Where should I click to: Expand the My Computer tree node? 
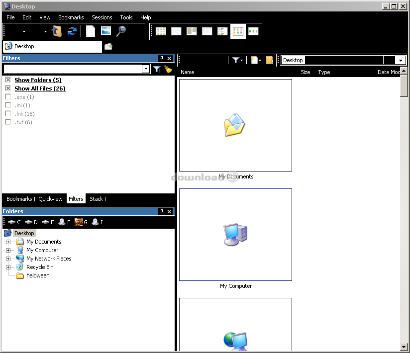point(8,250)
